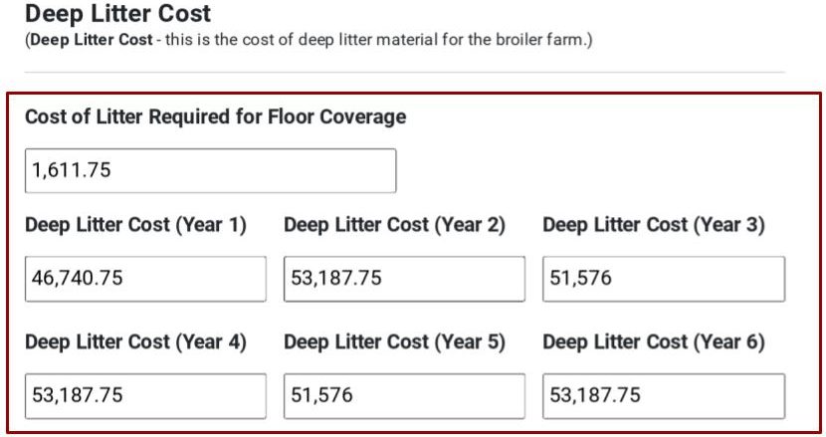Focus the Deep Litter Cost Year 2 input
This screenshot has width=826, height=437.
coord(404,279)
